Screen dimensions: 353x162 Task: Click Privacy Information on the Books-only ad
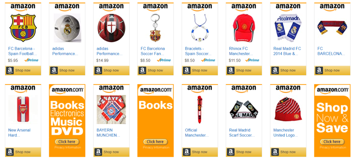coord(156,148)
